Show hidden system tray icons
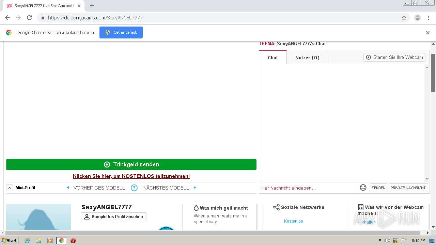The height and width of the screenshot is (245, 436). [x=380, y=241]
